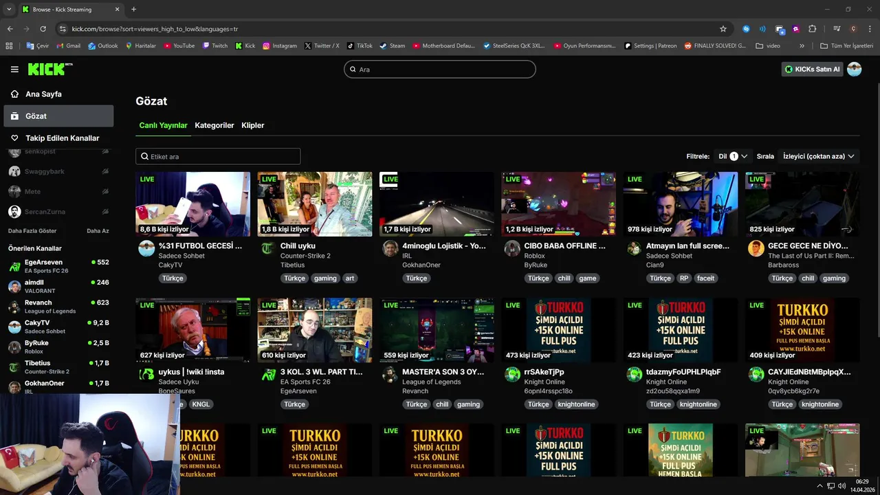
Task: Open the Tüm Yer İşaretleri folder
Action: click(847, 46)
